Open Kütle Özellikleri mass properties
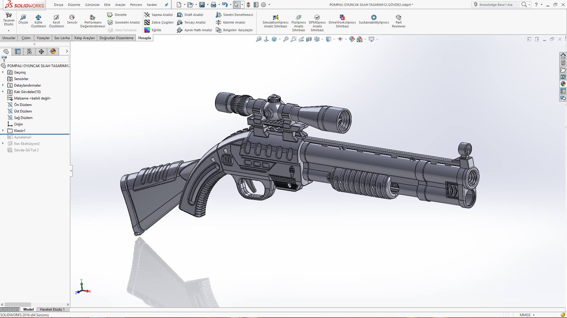Viewport: 567px width, 318px height. click(38, 21)
